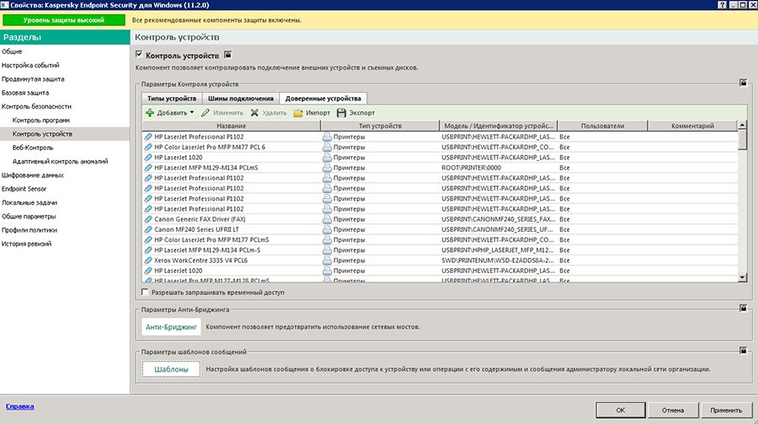Switch to the Типы устройств tab

coord(172,99)
